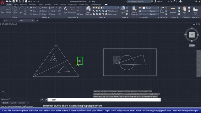This screenshot has height=113, width=201.
Task: Toggle layer 0 on/off light bulb
Action: [x=94, y=8]
